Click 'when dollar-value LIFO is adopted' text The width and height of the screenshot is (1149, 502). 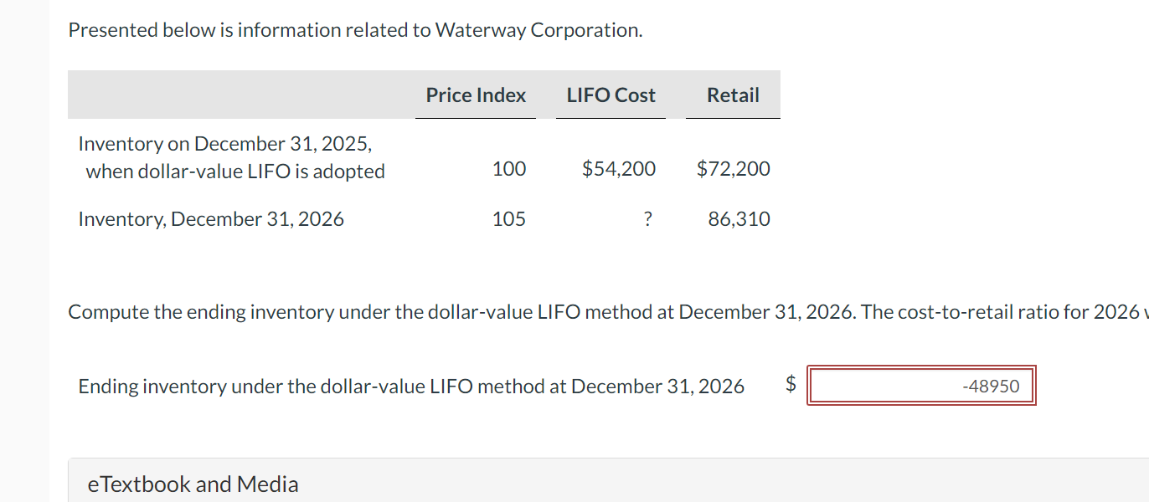[235, 172]
